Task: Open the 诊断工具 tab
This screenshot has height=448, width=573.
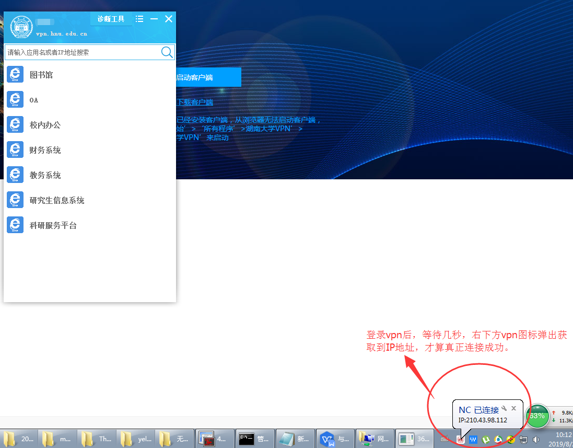Action: (111, 19)
